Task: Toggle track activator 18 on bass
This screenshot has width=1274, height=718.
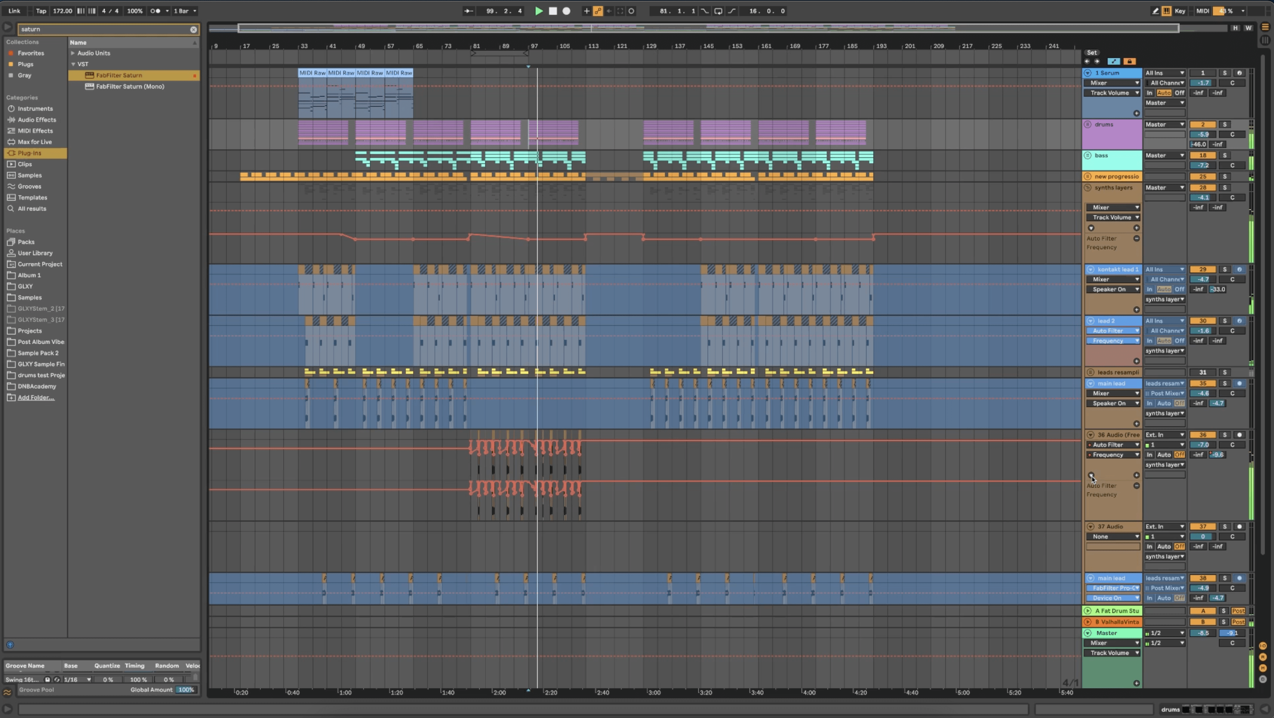Action: 1203,155
